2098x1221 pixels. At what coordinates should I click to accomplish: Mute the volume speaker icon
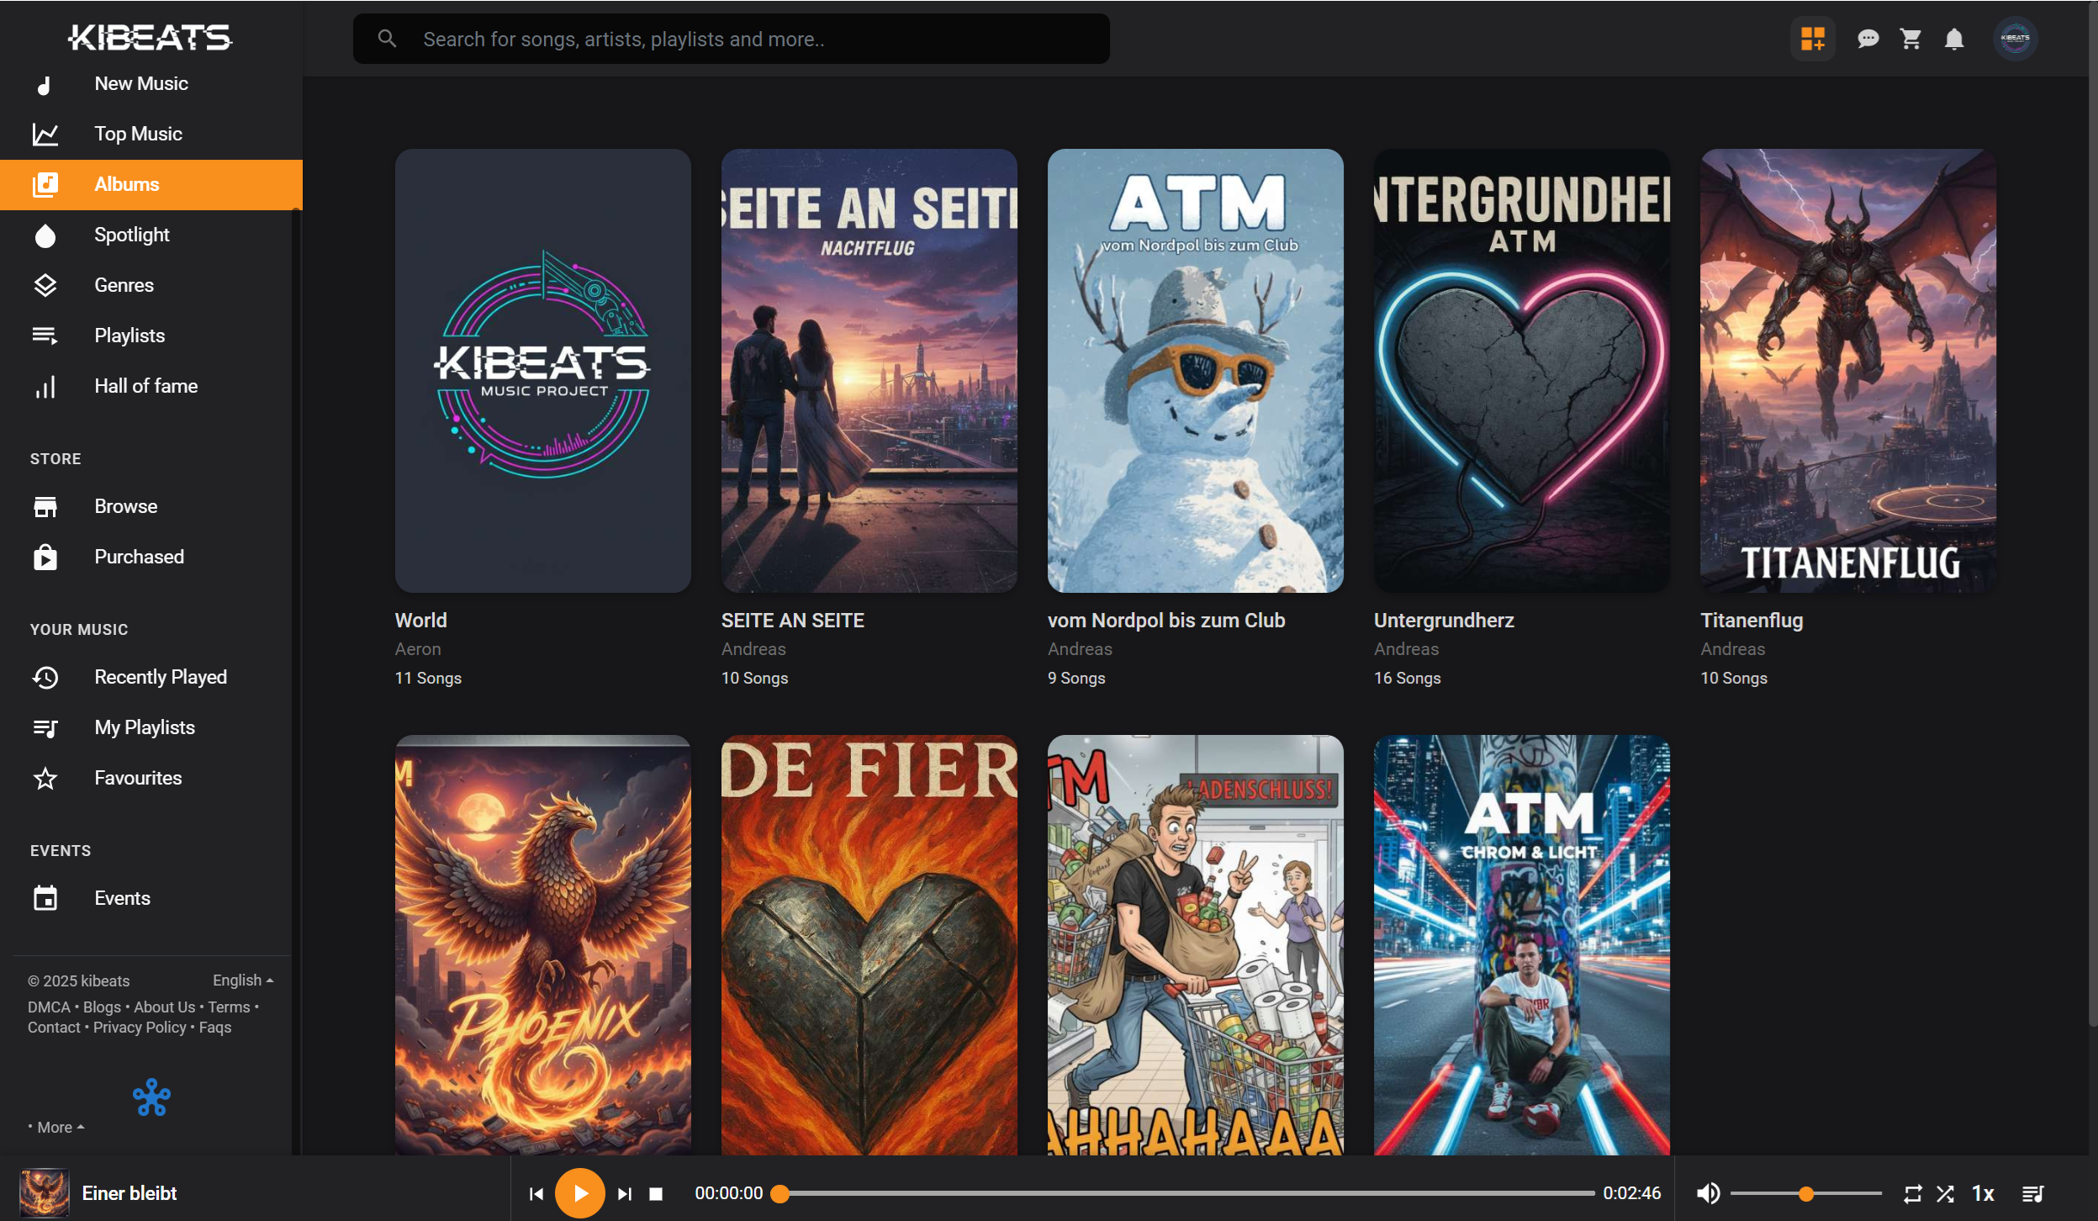[x=1707, y=1194]
